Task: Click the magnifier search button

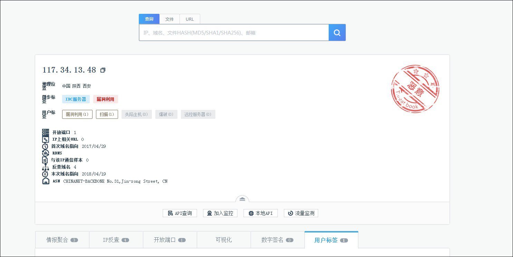Action: tap(337, 33)
